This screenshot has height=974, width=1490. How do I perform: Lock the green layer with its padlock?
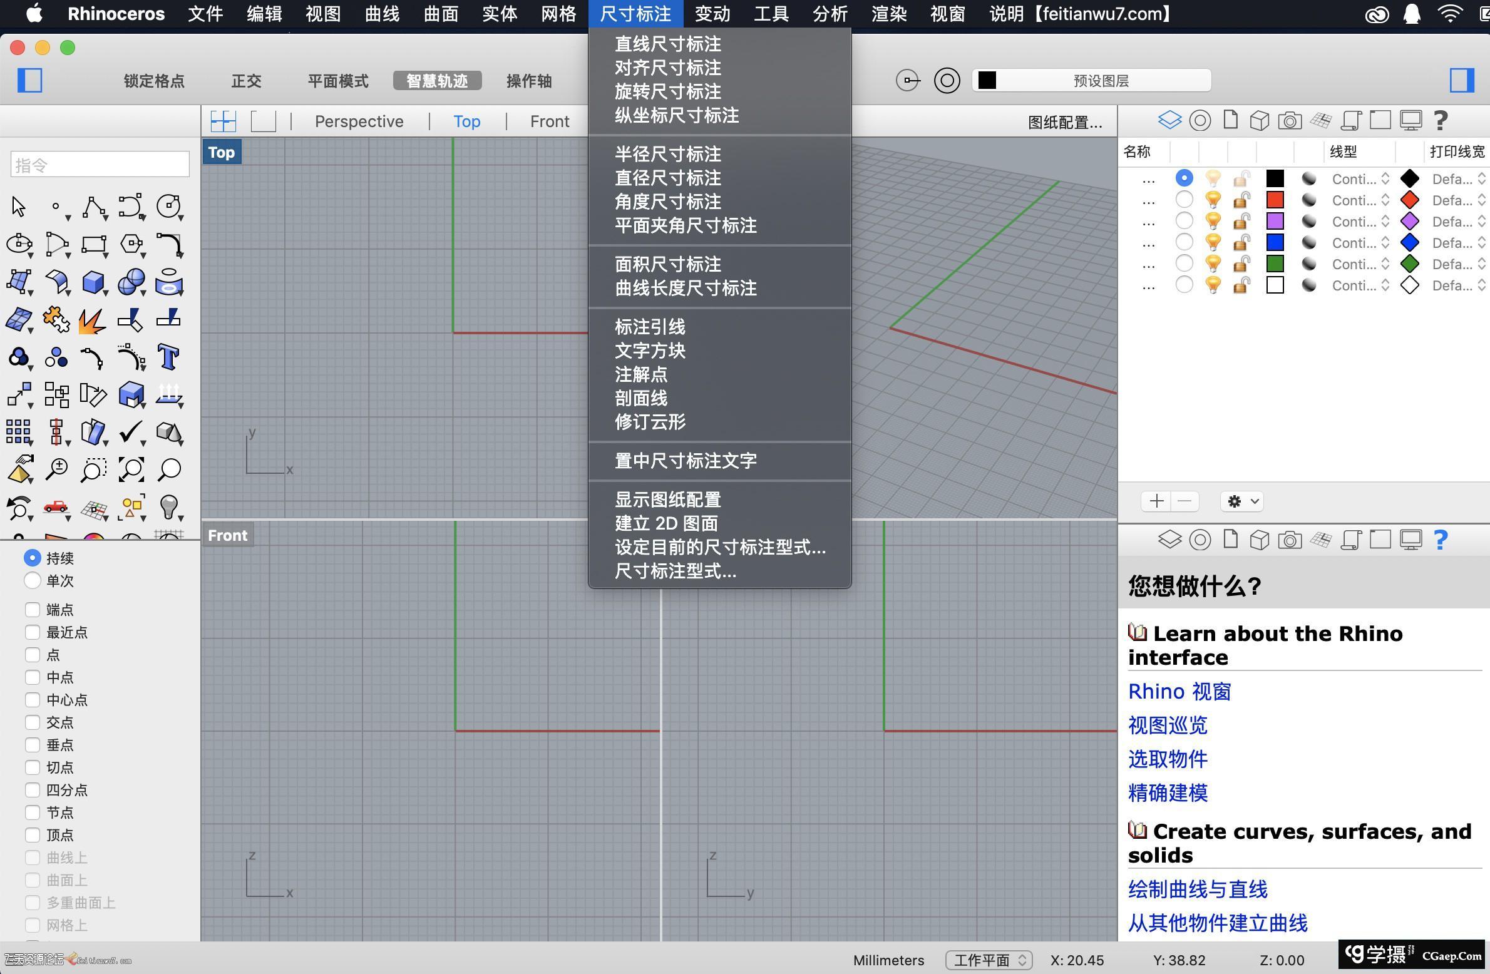1241,264
